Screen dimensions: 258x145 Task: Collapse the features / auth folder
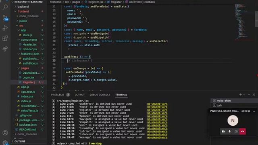click(x=30, y=54)
